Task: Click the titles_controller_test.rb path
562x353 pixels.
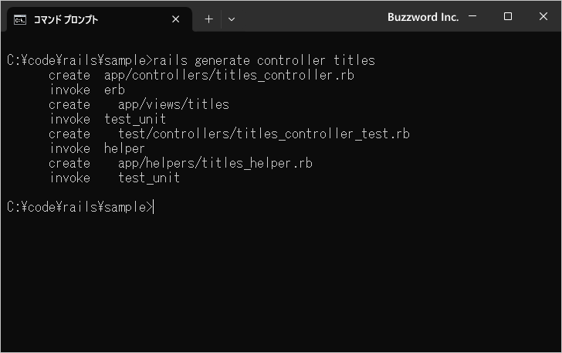Action: (264, 134)
